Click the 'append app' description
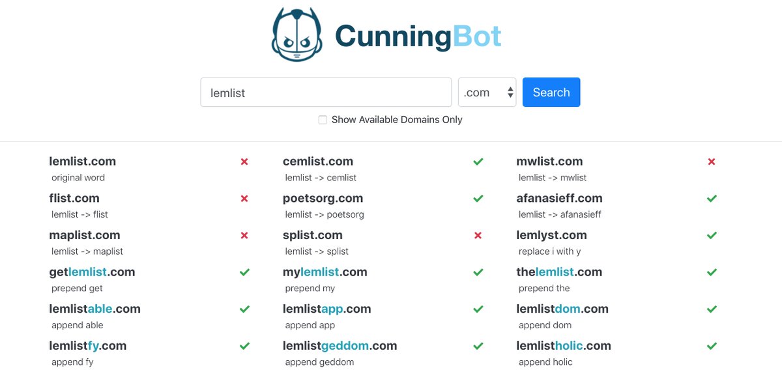The height and width of the screenshot is (370, 782). [310, 325]
